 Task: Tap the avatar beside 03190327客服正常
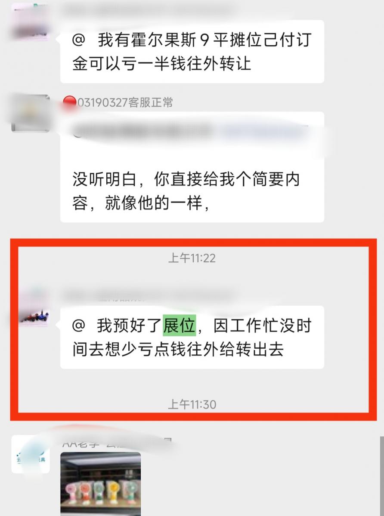click(x=30, y=113)
